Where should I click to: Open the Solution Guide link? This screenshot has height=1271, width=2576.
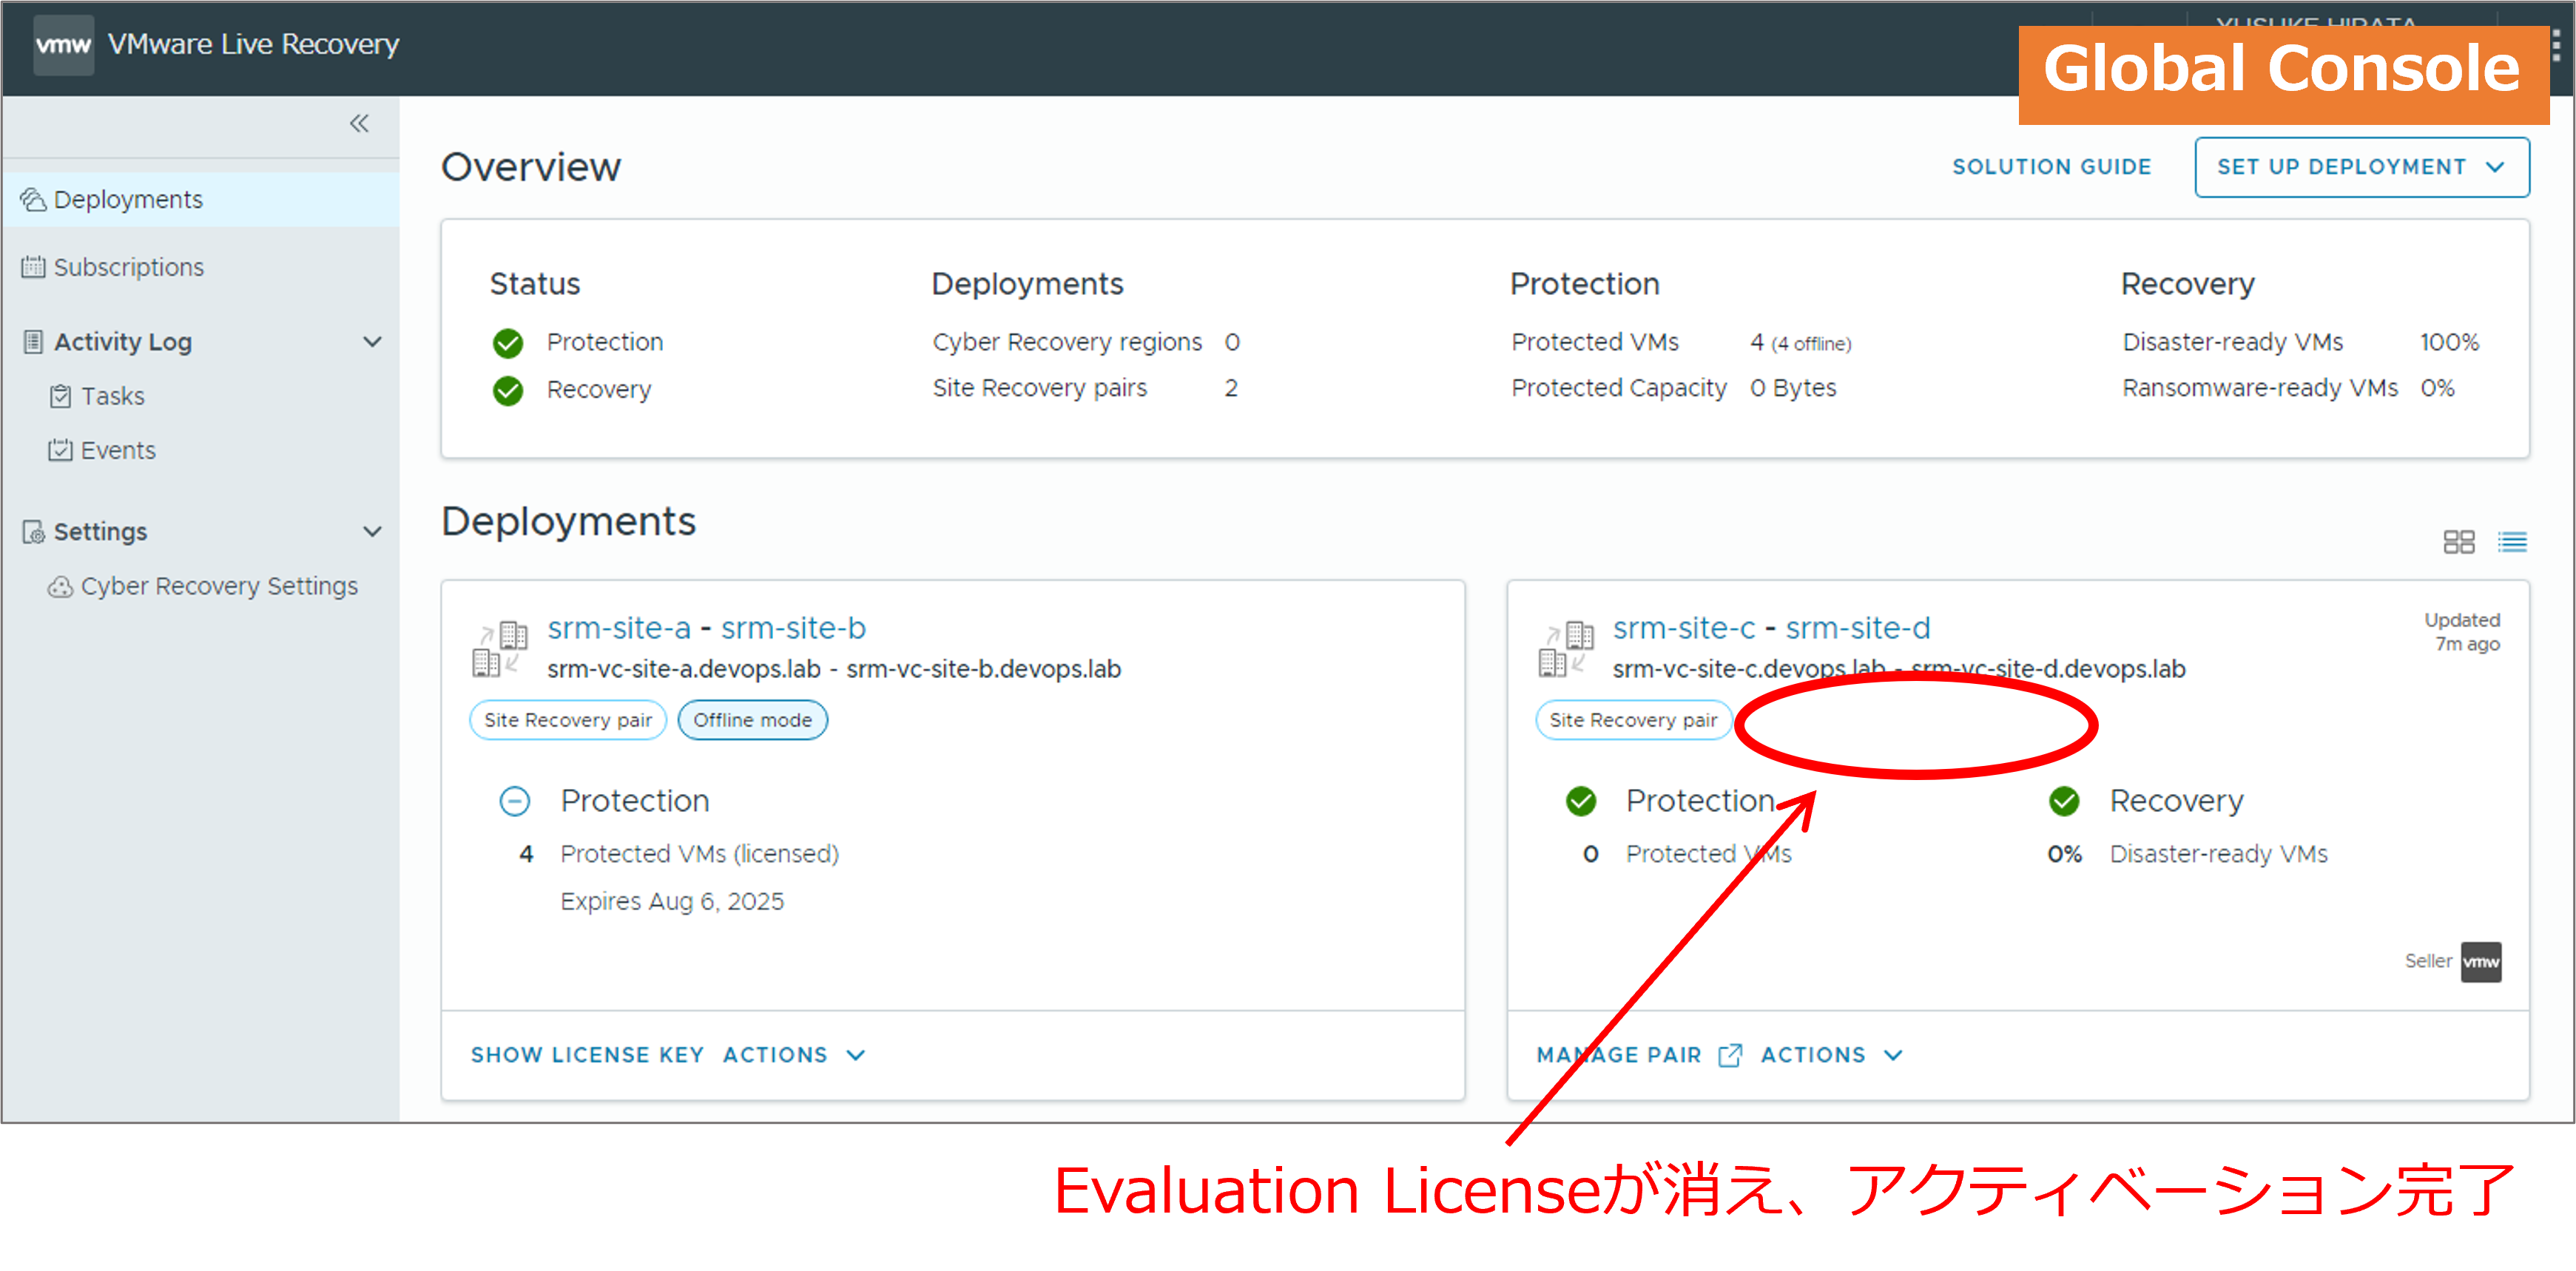(x=2052, y=167)
